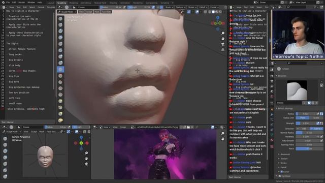This screenshot has width=325, height=183.
Task: Open the Window menu
Action: pos(31,3)
